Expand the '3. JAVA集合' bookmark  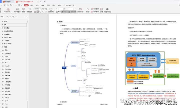point(1,28)
